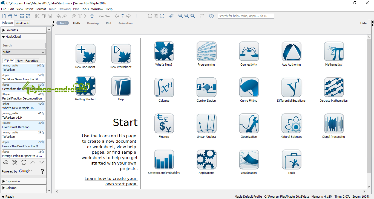This screenshot has width=374, height=199.
Task: Open the Finance currency icon
Action: (164, 124)
